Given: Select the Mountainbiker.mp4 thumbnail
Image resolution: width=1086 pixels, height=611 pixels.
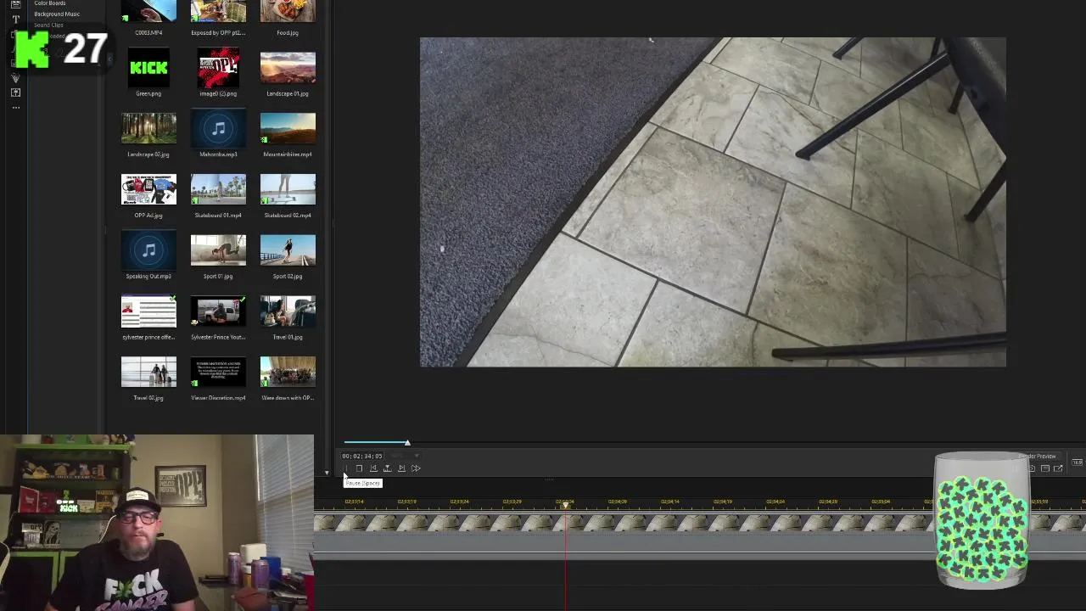Looking at the screenshot, I should click(x=288, y=129).
